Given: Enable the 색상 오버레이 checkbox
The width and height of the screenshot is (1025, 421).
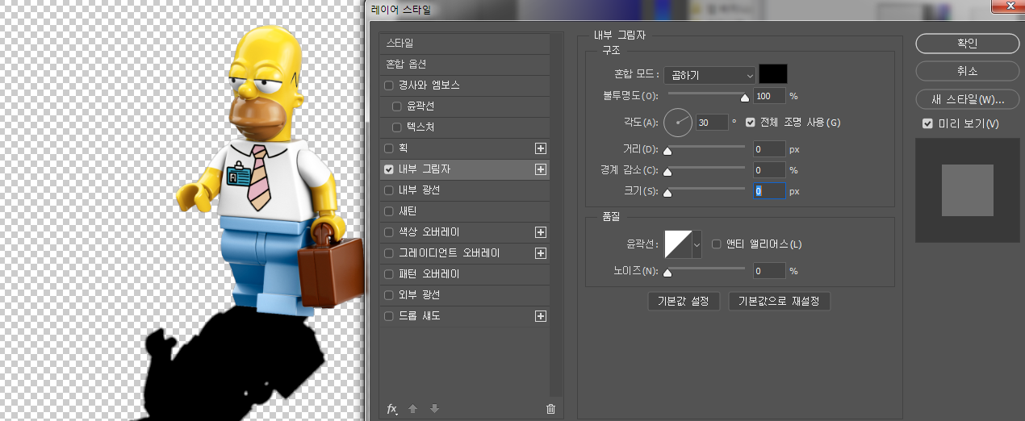Looking at the screenshot, I should (x=390, y=232).
